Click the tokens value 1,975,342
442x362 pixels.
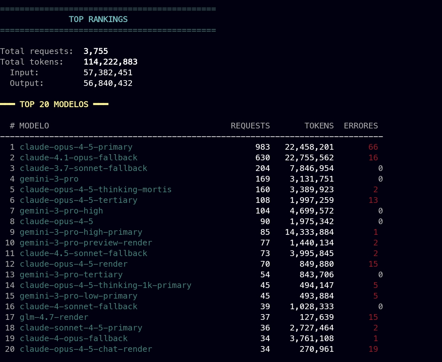pyautogui.click(x=312, y=222)
